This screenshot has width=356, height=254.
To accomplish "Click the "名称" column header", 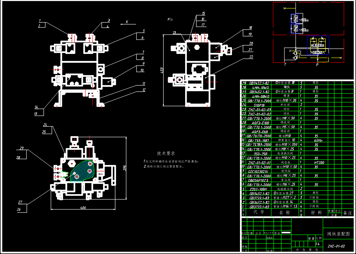I will (x=285, y=213).
